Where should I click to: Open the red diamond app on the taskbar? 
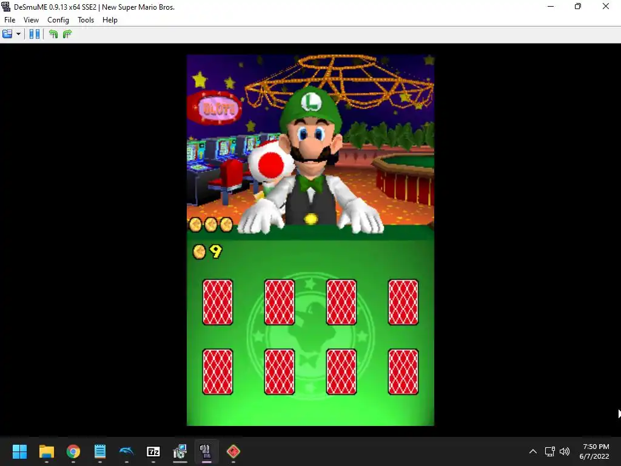233,451
